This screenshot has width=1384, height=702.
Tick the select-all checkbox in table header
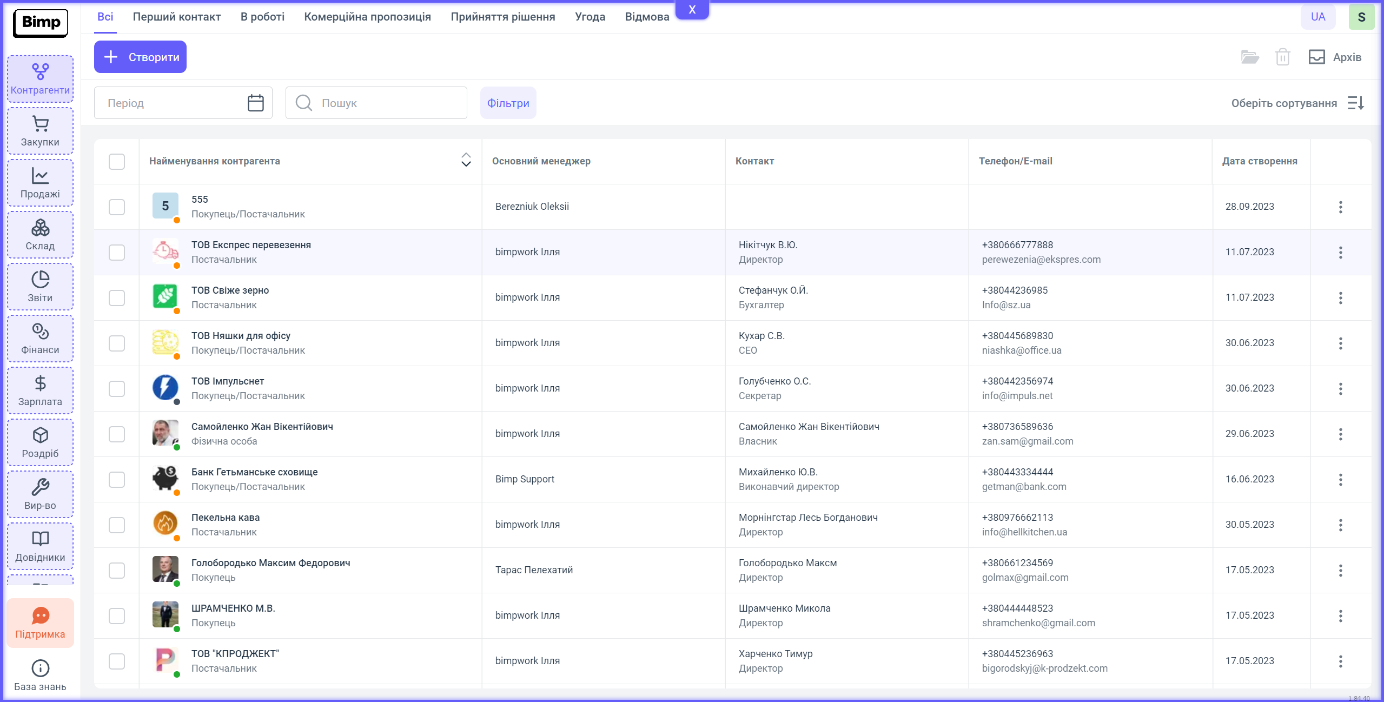pyautogui.click(x=117, y=161)
